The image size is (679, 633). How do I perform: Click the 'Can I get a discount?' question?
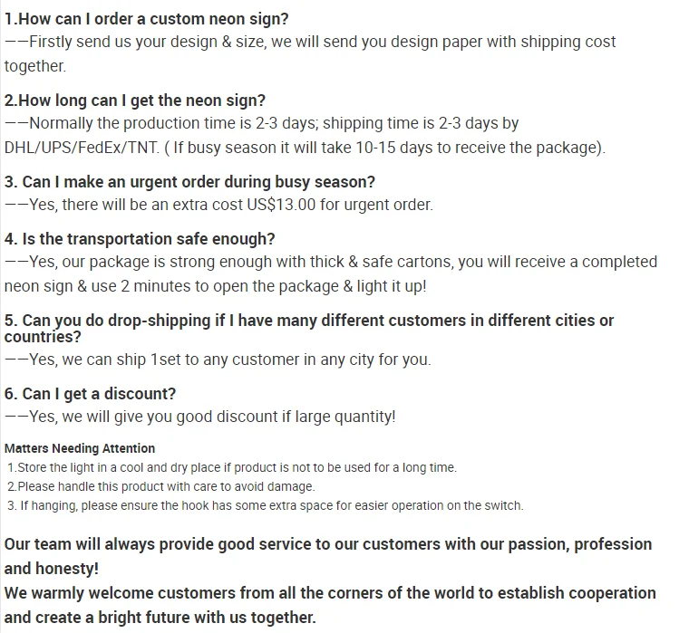coord(90,394)
